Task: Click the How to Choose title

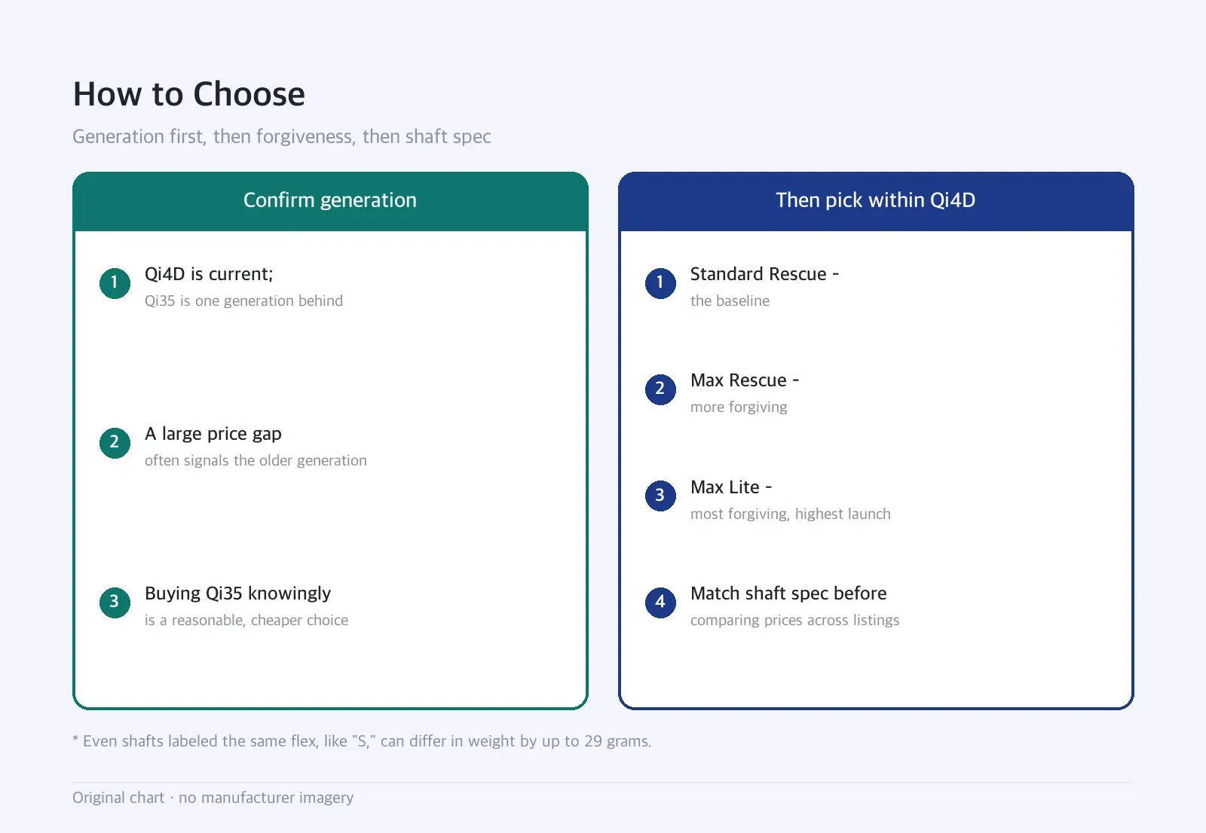Action: (189, 95)
